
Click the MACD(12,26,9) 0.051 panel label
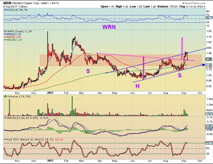click(23, 118)
